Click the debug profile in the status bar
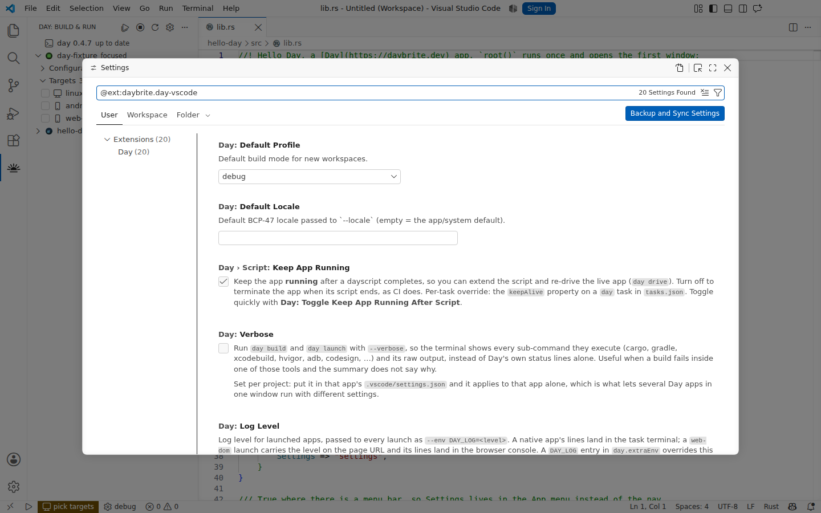821x513 pixels. click(x=120, y=507)
